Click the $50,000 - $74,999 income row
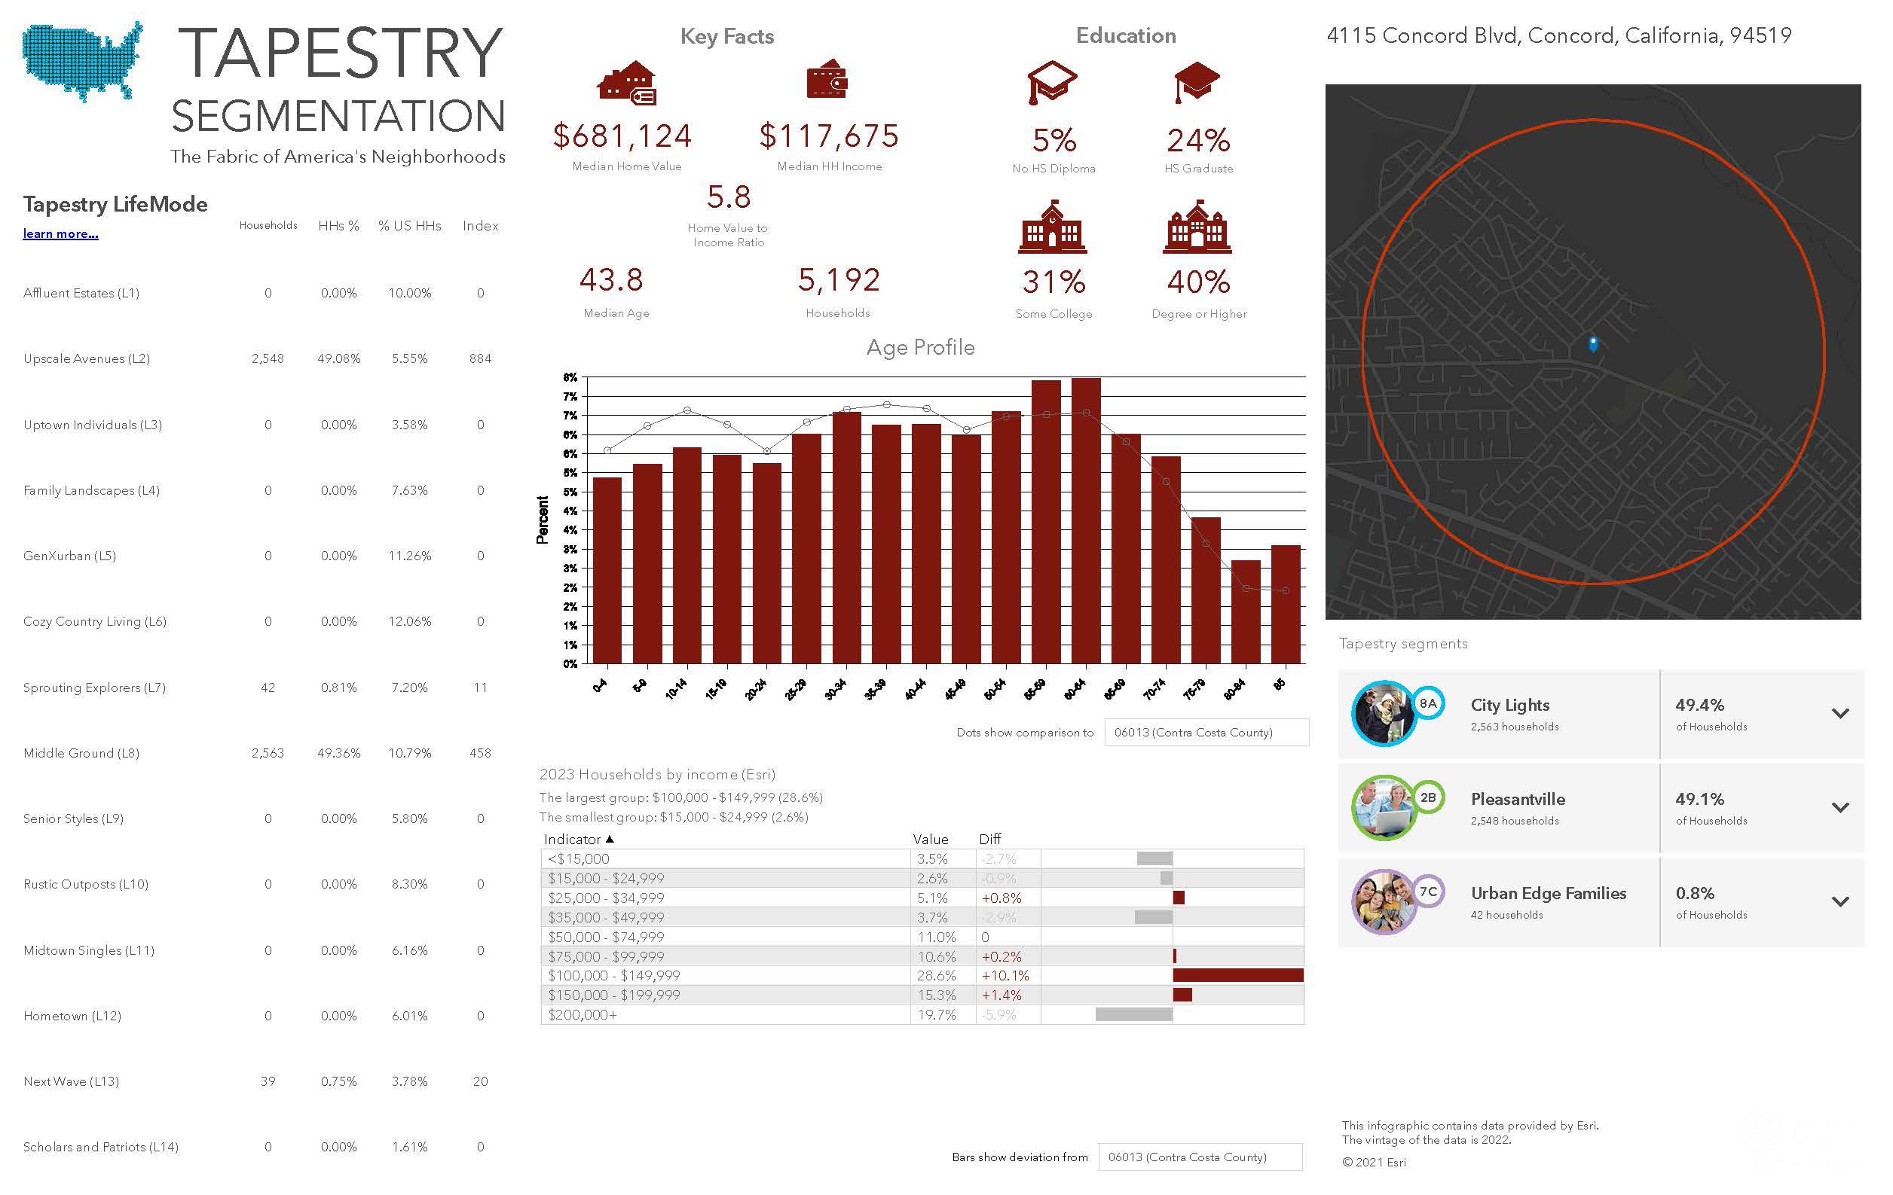The image size is (1893, 1195). (x=922, y=937)
